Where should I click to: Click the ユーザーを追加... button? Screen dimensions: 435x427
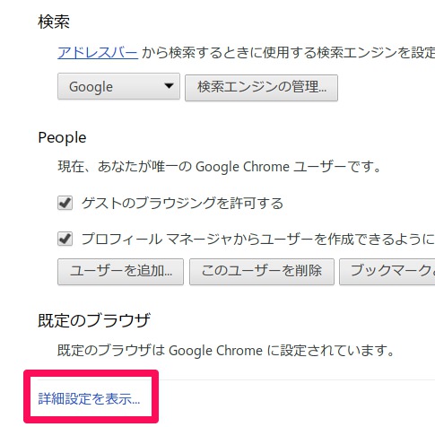[120, 272]
